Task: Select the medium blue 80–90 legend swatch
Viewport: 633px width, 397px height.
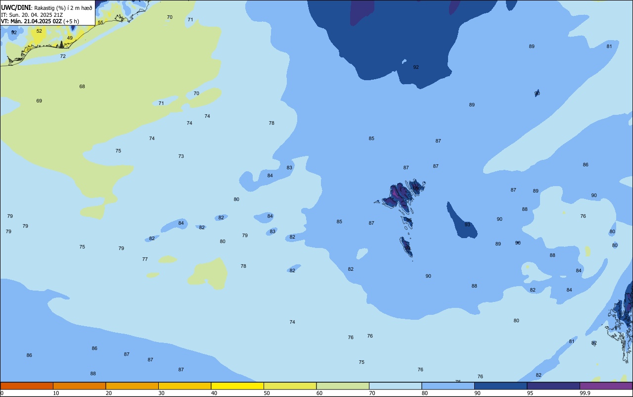Action: [x=448, y=386]
